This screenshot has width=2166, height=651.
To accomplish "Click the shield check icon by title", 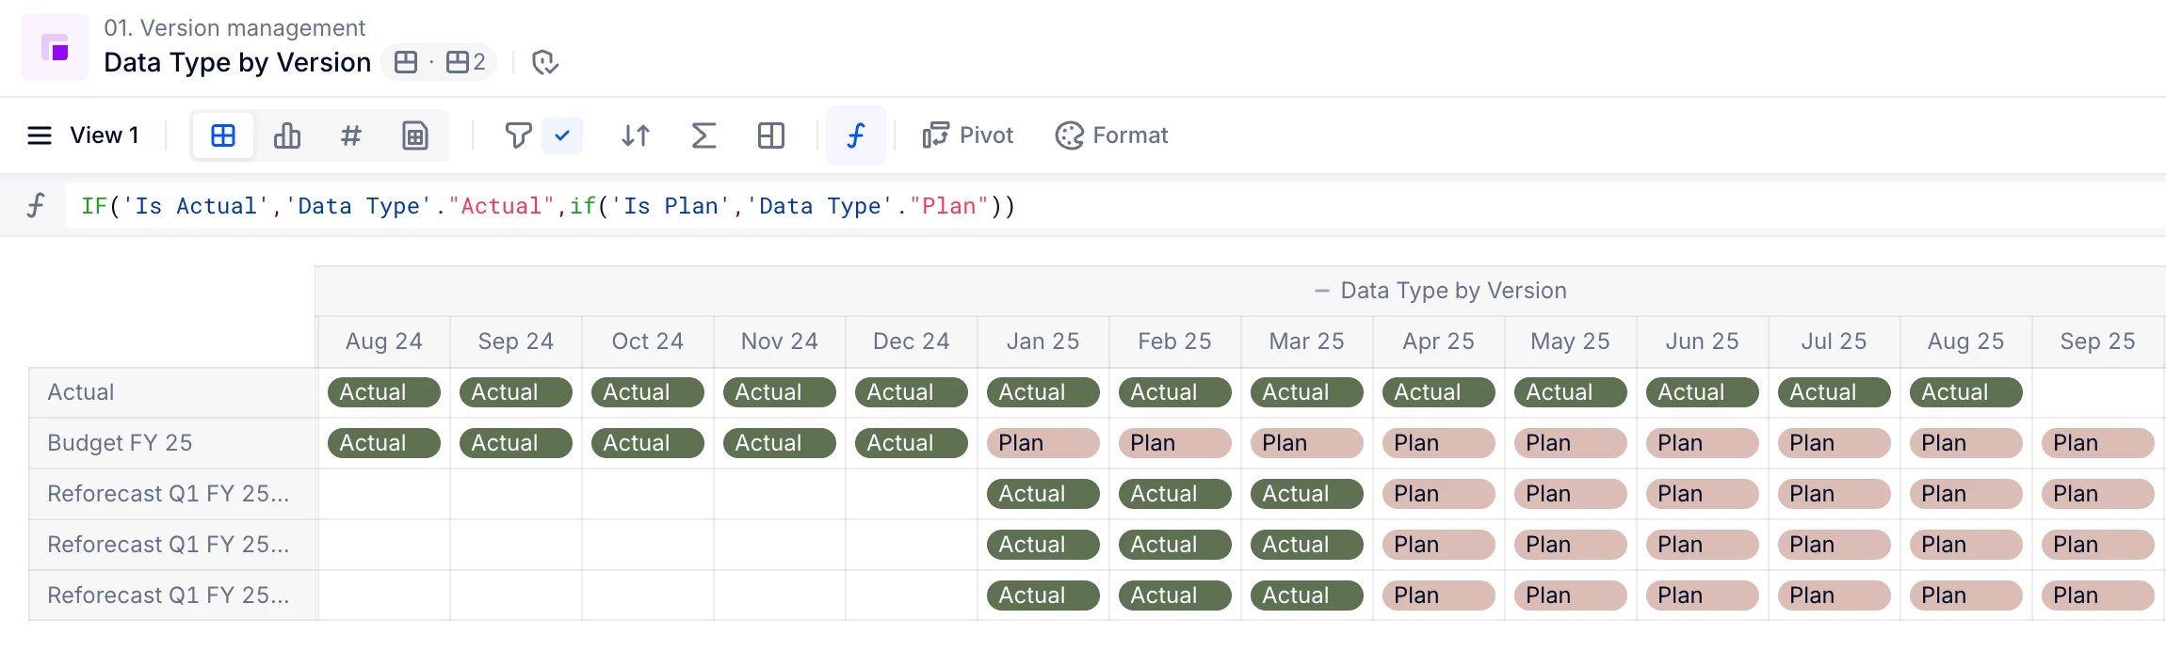I will pos(545,62).
